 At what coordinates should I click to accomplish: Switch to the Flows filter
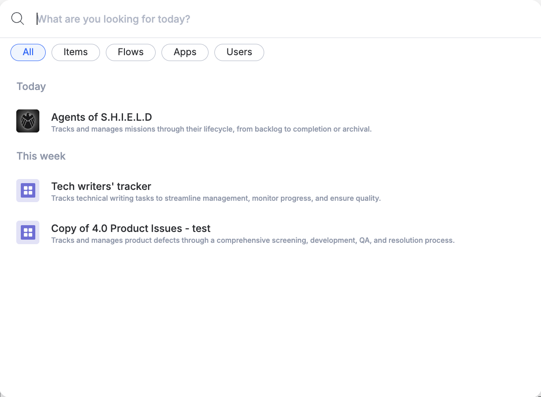click(130, 52)
